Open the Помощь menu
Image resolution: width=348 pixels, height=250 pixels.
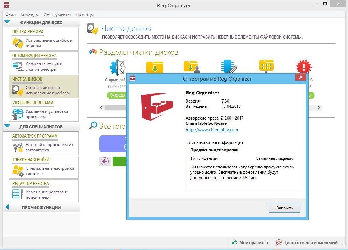tap(84, 14)
